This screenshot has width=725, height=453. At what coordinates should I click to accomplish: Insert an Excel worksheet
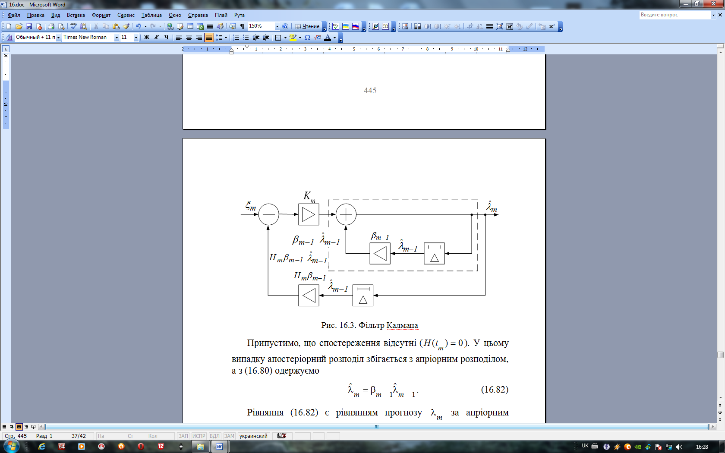(x=200, y=26)
